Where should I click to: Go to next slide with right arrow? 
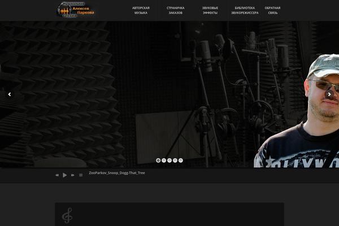click(x=329, y=94)
